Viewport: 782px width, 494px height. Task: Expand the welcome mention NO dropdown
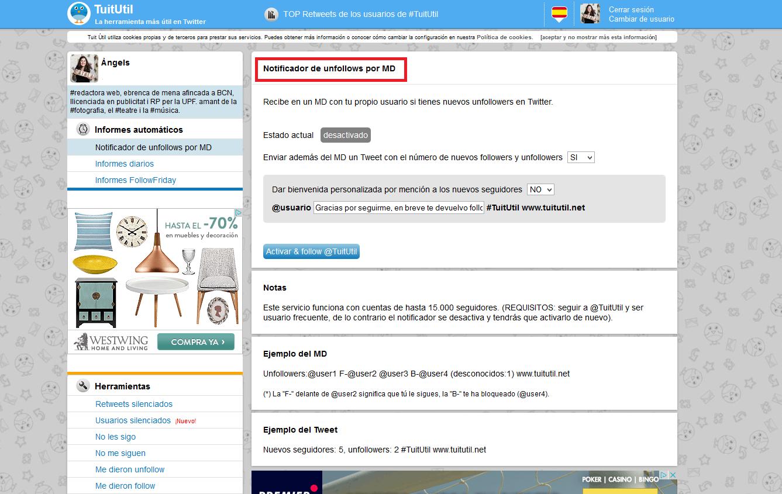540,189
